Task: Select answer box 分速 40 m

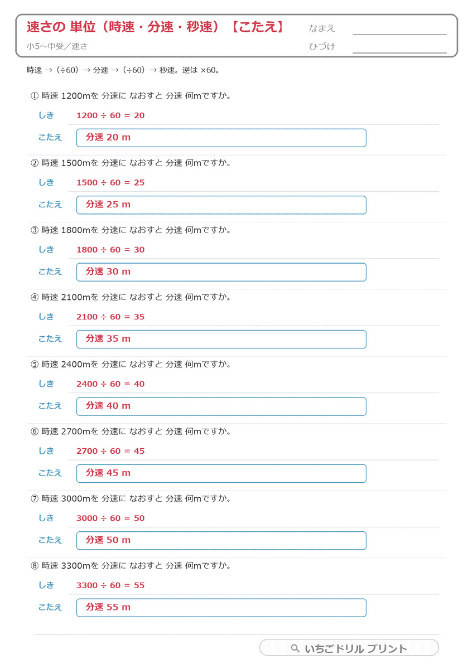Action: pos(221,406)
